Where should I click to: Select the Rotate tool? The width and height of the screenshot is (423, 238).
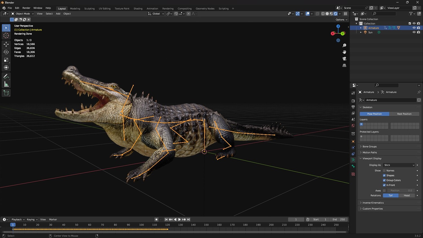[6, 52]
